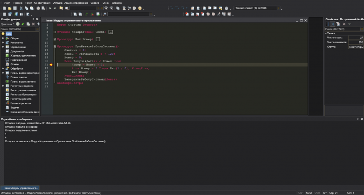Open the Действия dropdown in Configuration panel
This screenshot has height=195, width=364.
7,24
